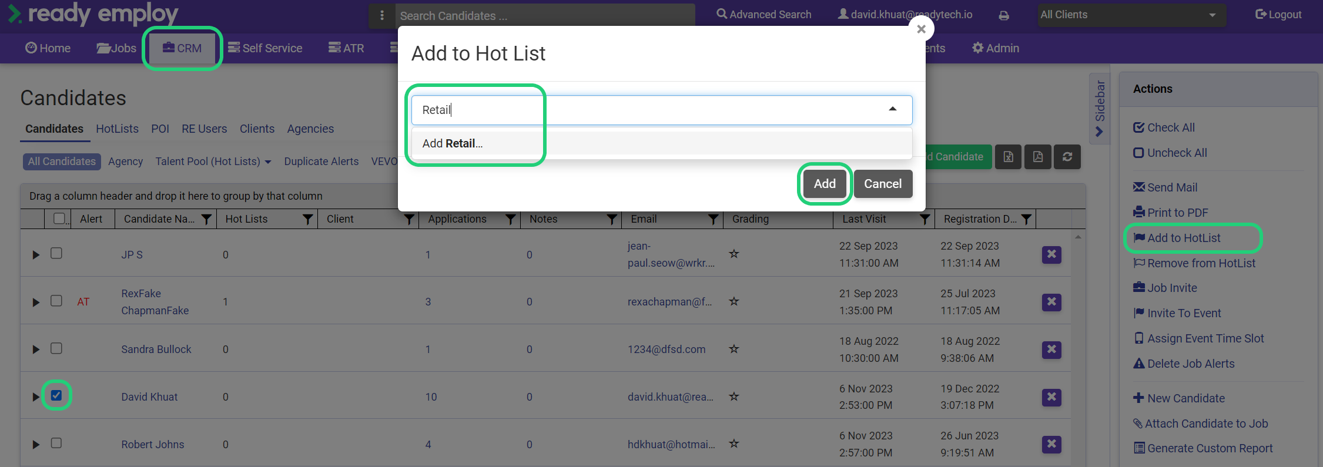Viewport: 1323px width, 467px height.
Task: Open the search options three-dot menu
Action: coord(382,15)
